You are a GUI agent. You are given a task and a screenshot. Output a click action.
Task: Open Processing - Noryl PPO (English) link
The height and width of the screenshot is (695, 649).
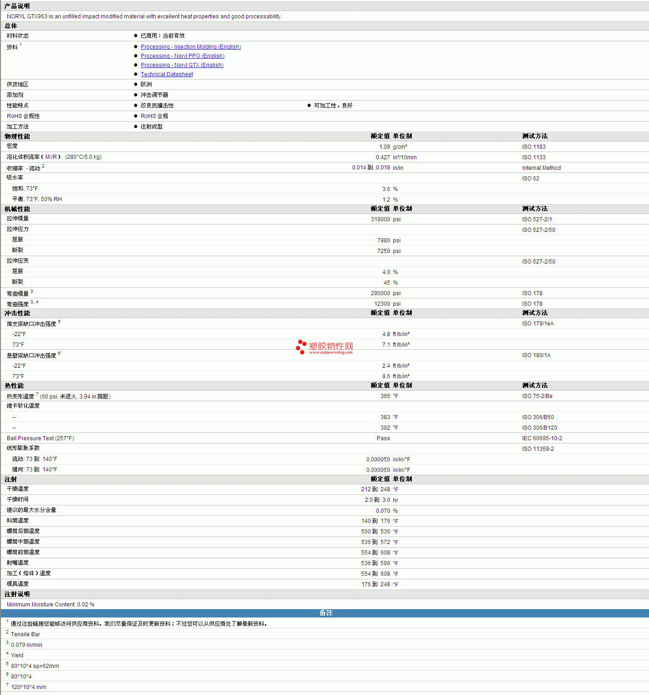[183, 56]
